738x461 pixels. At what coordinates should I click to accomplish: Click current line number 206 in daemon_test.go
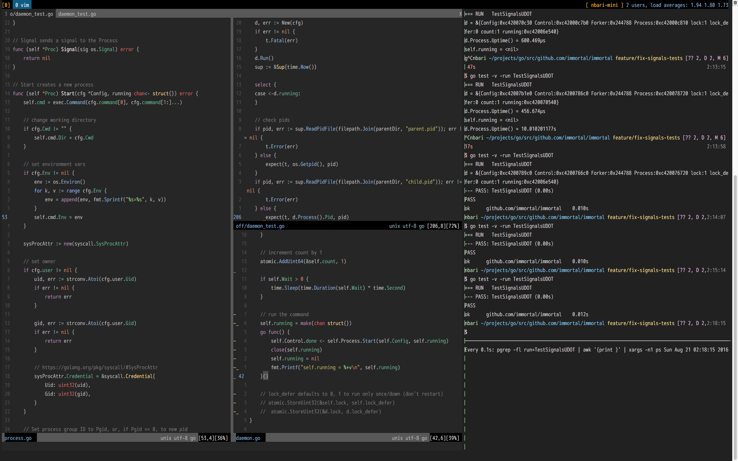[238, 217]
